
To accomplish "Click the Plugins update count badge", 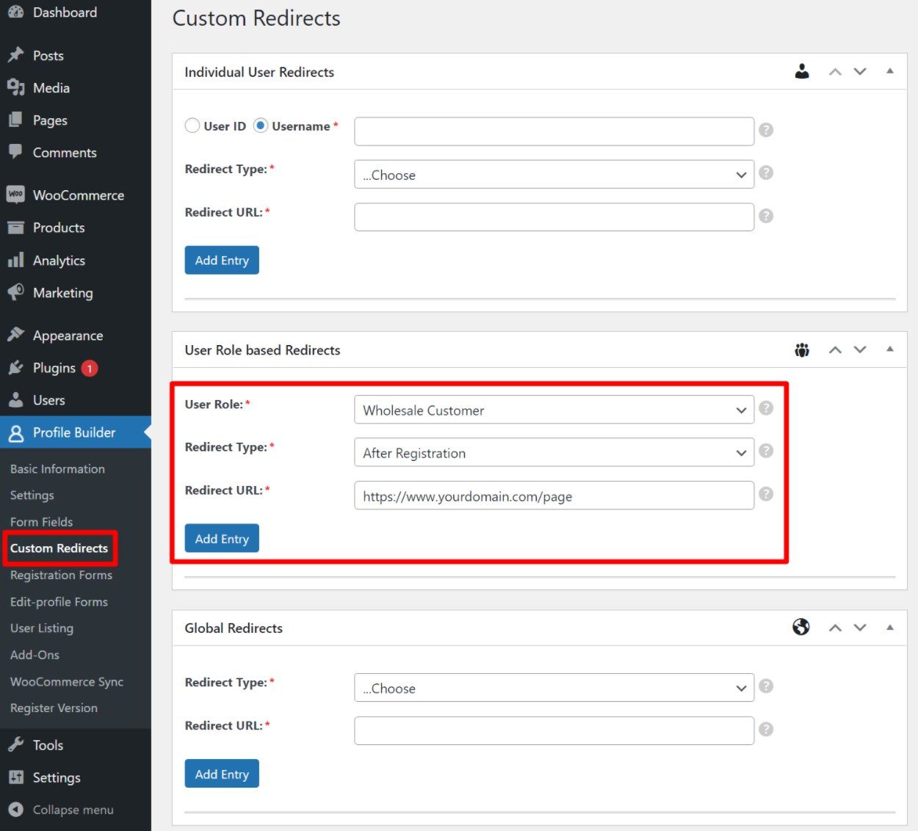I will point(90,369).
